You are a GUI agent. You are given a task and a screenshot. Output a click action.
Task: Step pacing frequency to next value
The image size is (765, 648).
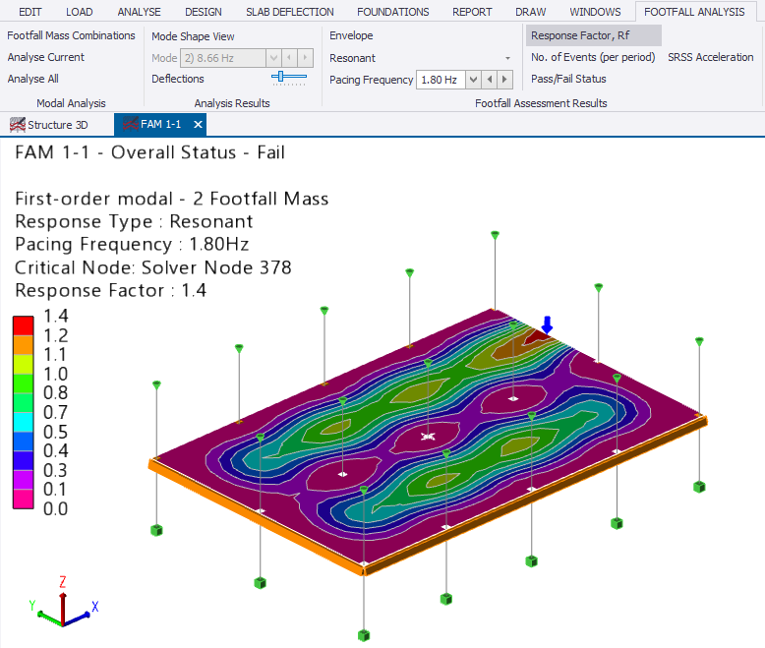coord(505,80)
